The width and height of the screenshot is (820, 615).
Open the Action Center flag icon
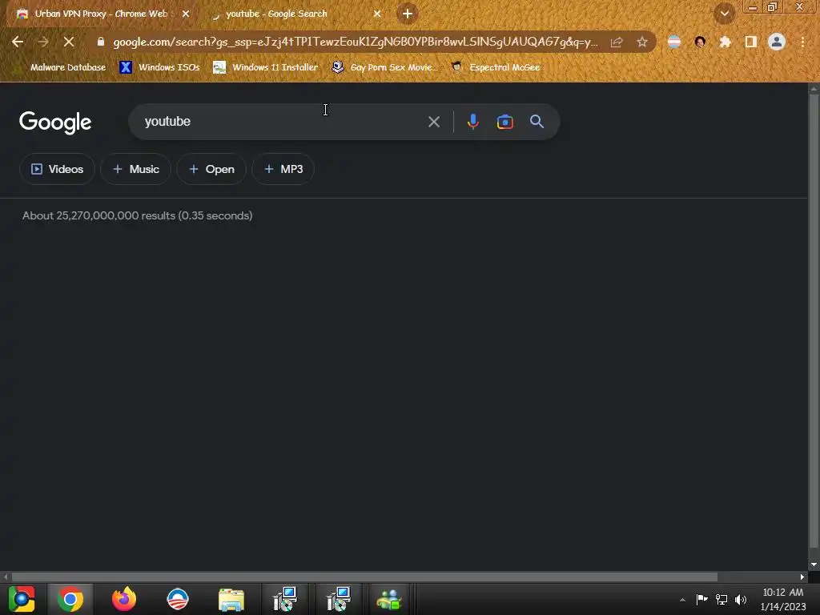click(701, 599)
